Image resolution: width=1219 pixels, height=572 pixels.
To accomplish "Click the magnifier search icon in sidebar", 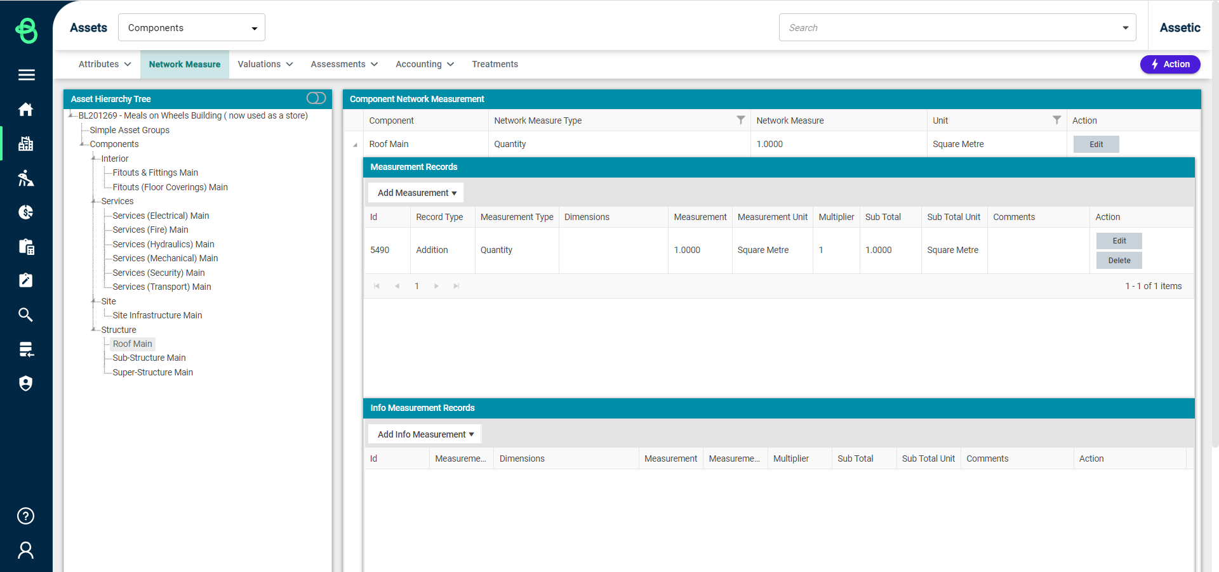I will [26, 315].
